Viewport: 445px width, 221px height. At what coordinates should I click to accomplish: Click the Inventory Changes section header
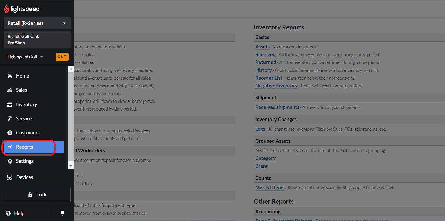[276, 120]
